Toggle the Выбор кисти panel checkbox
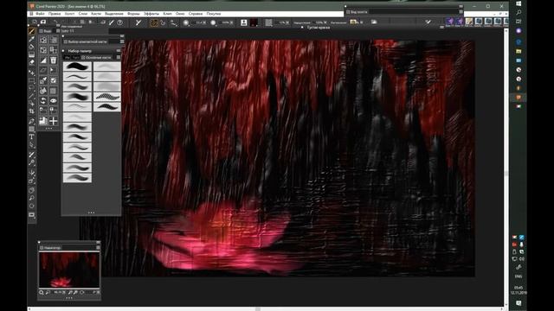This screenshot has height=311, width=554. tap(66, 41)
